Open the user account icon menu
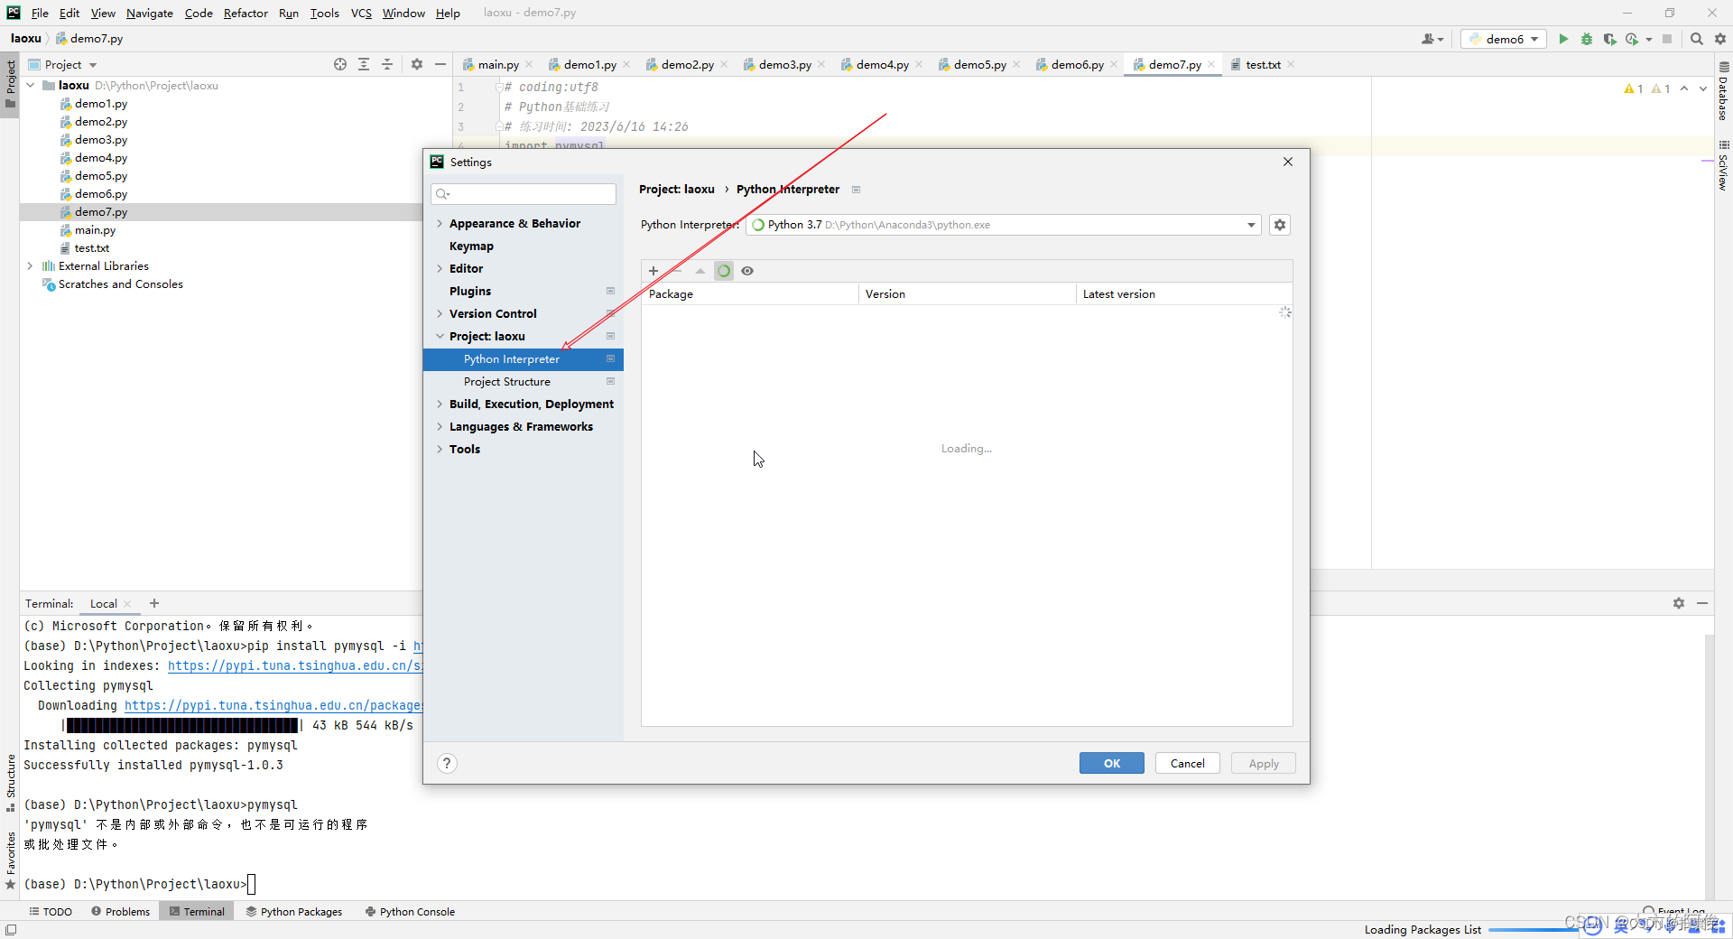Image resolution: width=1733 pixels, height=939 pixels. pyautogui.click(x=1432, y=39)
